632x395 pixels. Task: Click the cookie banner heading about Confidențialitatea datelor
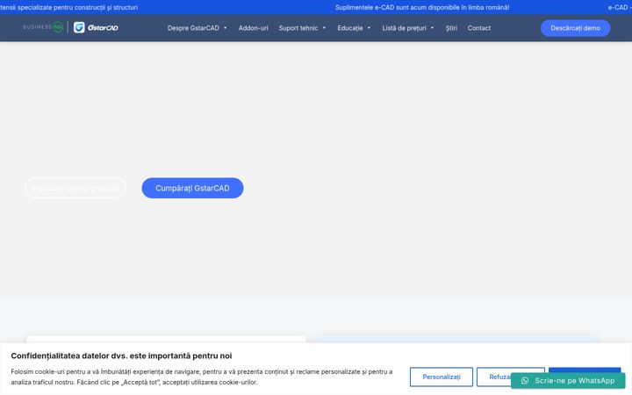coord(121,355)
